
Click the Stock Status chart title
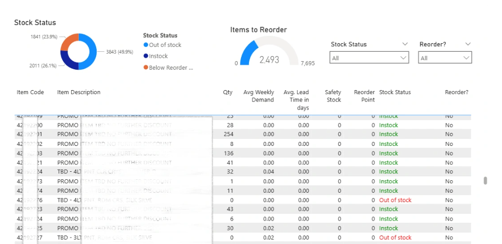pyautogui.click(x=35, y=23)
